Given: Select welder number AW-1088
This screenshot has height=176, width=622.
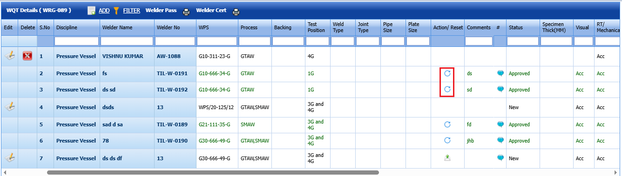Looking at the screenshot, I should click(x=168, y=56).
